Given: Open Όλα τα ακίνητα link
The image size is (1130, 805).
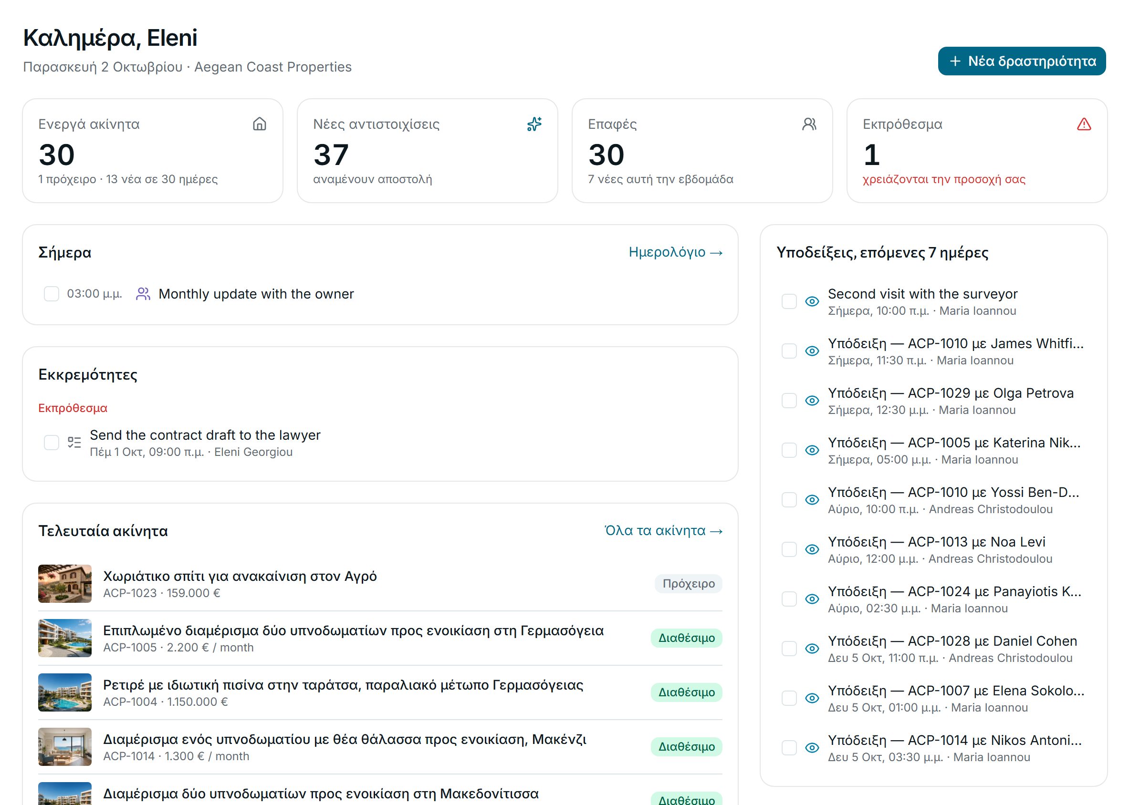Looking at the screenshot, I should pos(664,531).
